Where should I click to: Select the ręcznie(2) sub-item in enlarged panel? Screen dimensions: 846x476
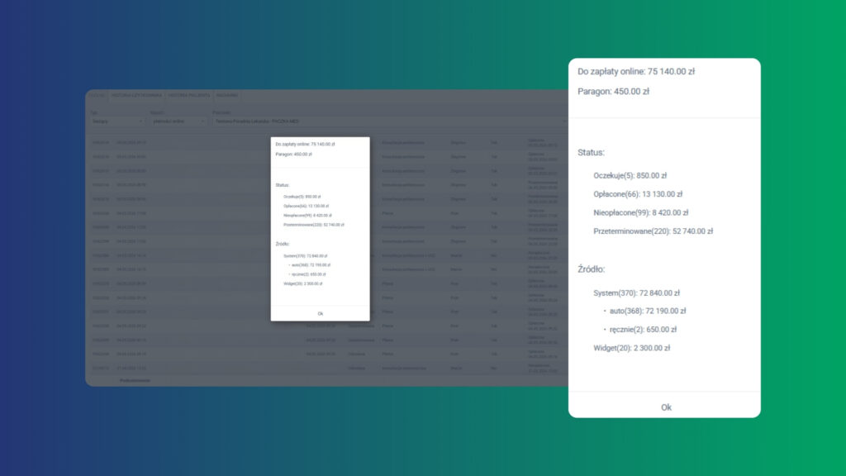(643, 329)
